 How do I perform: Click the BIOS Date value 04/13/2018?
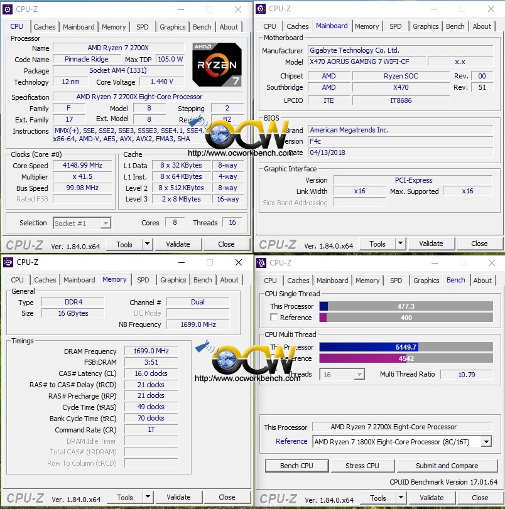point(400,153)
